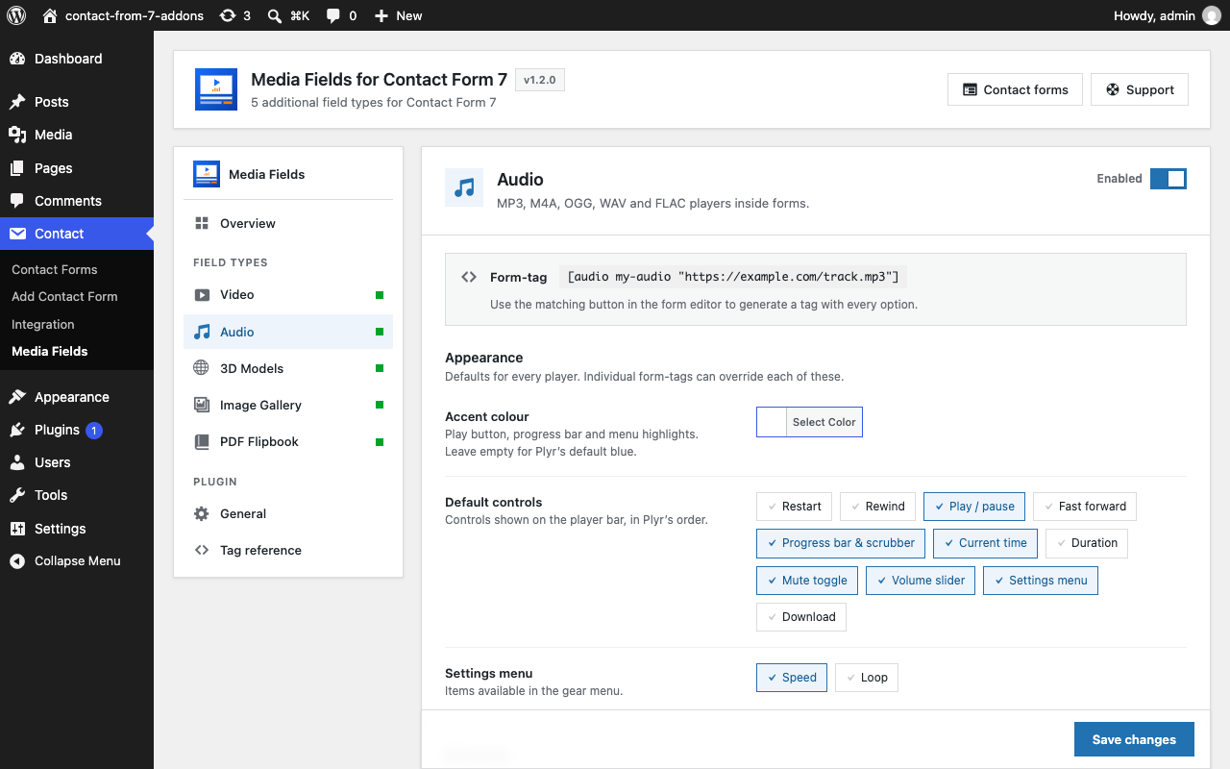Click the home icon beside contact-from-7-addons
The height and width of the screenshot is (769, 1230).
tap(50, 15)
